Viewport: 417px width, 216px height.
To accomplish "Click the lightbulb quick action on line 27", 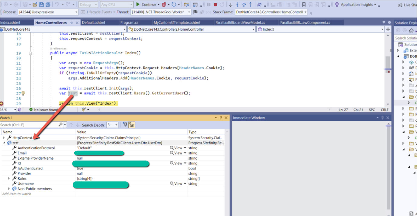I will (x=23, y=93).
